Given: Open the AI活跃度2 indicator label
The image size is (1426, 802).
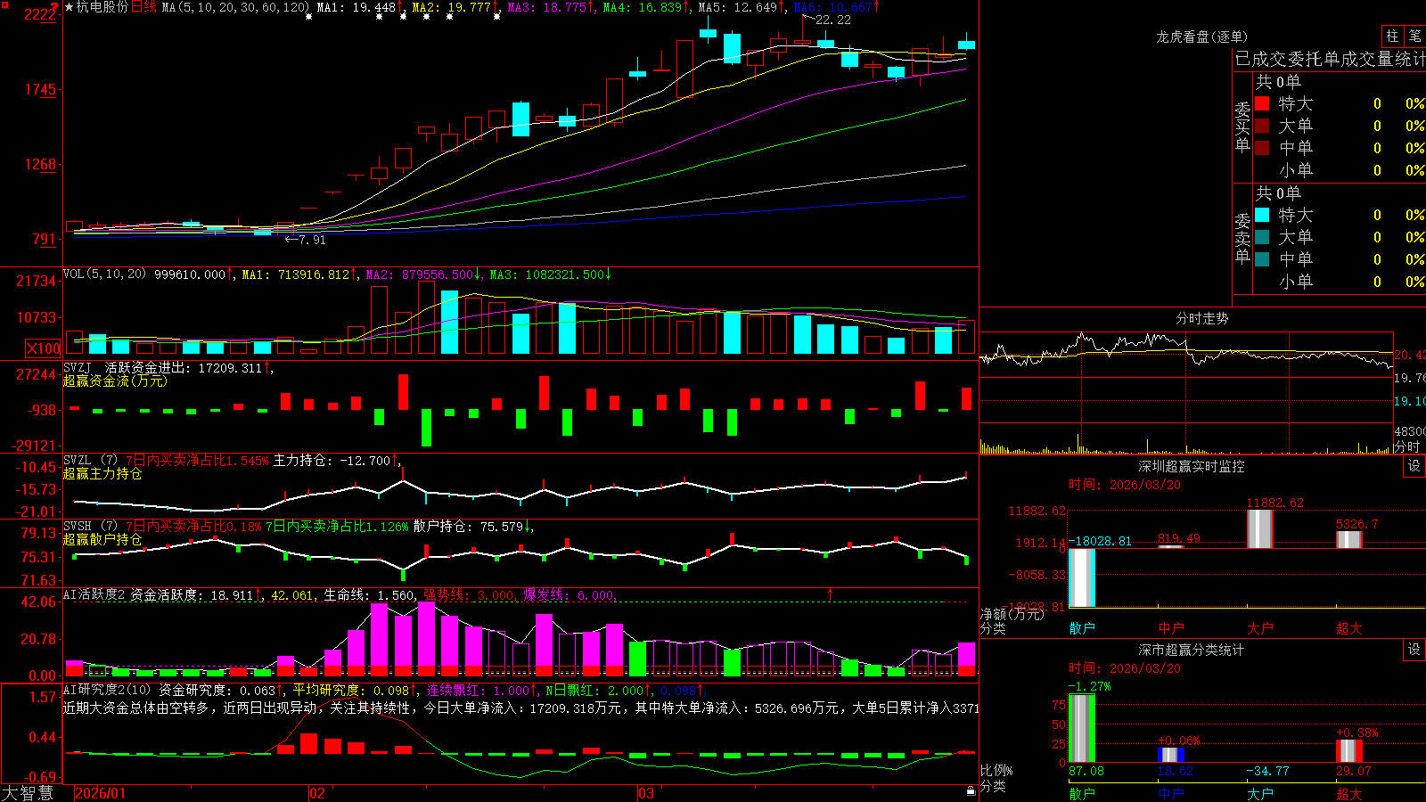Looking at the screenshot, I should point(94,595).
